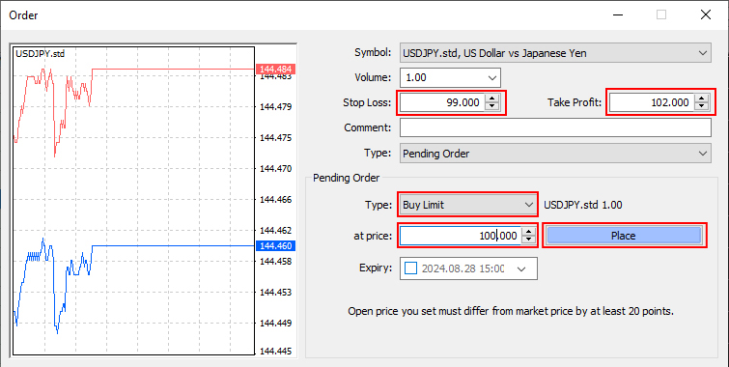Increase Stop Loss with up arrow
Screen dimensions: 729x367
491,99
